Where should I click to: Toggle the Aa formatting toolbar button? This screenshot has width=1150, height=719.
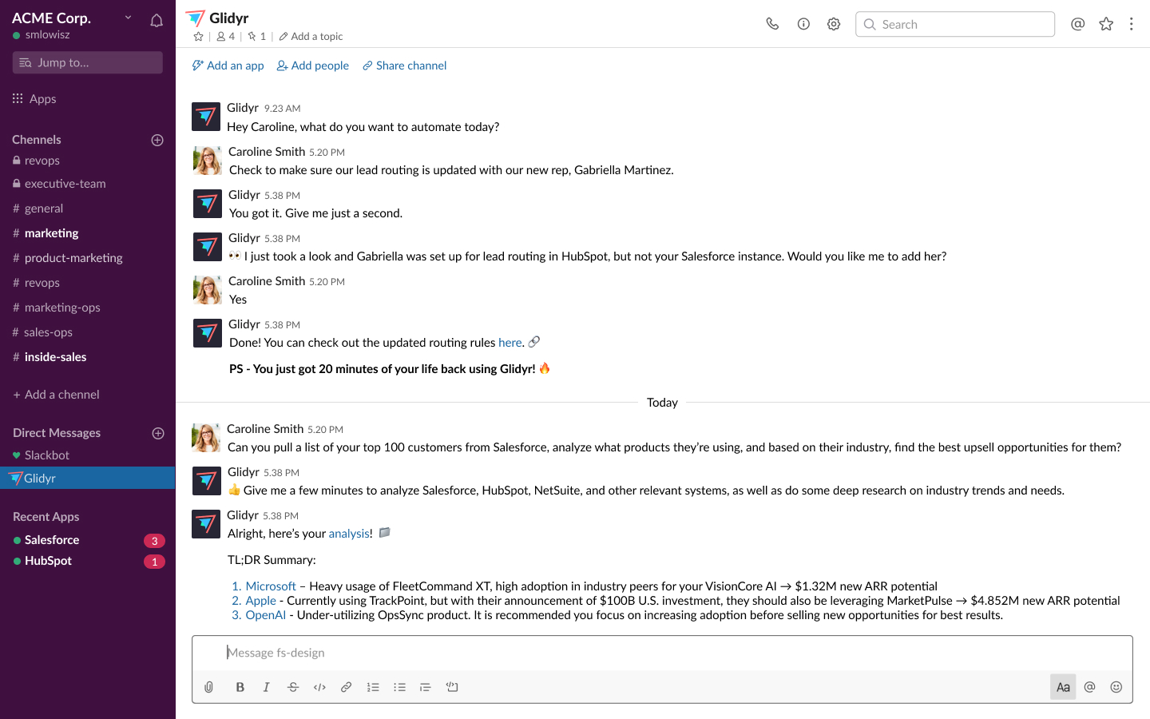click(x=1063, y=687)
